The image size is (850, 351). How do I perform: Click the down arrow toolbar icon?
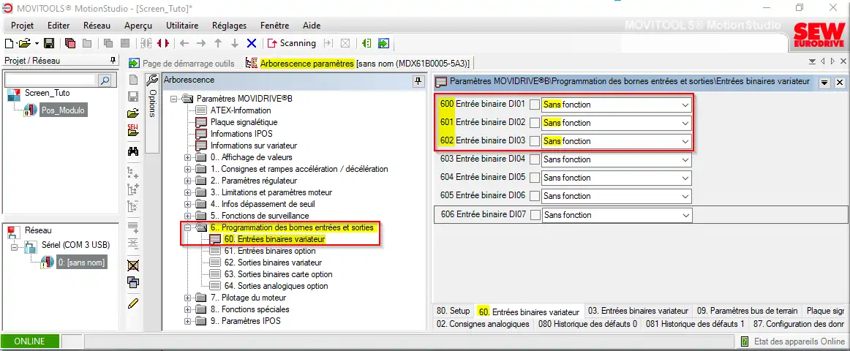(235, 43)
